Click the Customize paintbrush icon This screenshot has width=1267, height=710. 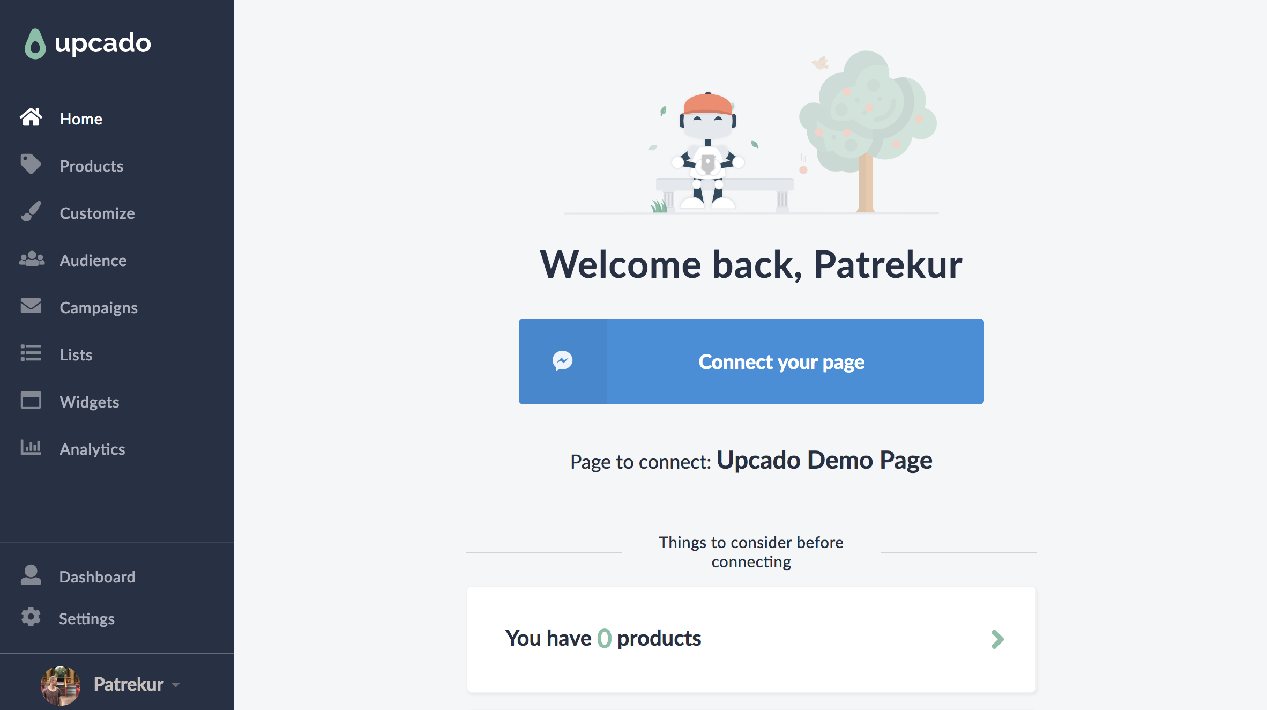point(31,211)
